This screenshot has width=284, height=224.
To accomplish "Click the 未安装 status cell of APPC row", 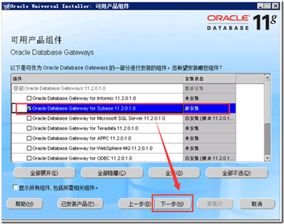I will pos(210,138).
